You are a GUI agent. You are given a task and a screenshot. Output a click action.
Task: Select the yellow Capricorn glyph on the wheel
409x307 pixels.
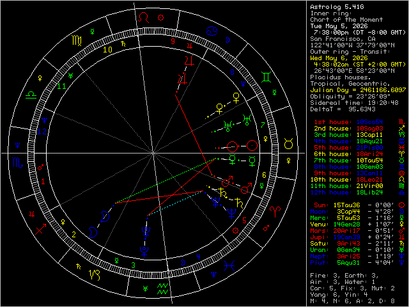[95, 275]
